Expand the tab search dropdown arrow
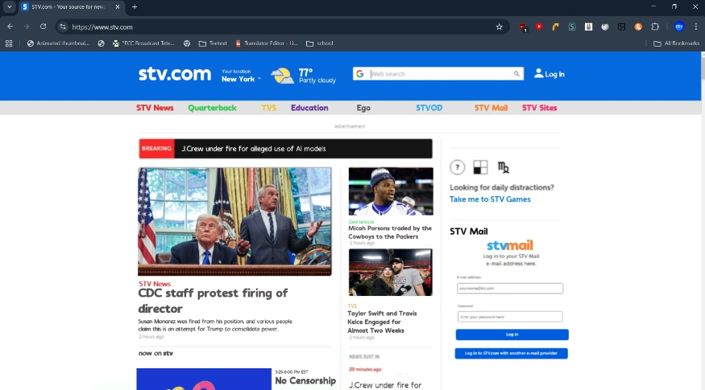Viewport: 705px width, 390px height. pos(9,6)
